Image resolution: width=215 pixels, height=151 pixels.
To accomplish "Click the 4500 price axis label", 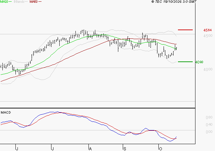I will point(208,36).
